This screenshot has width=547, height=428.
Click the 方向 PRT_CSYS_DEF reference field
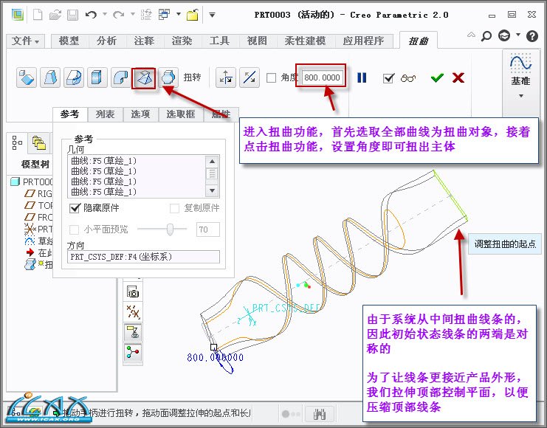143,257
